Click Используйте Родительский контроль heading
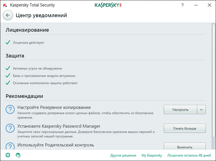Screen dimensions: 216x161 click(x=56, y=145)
